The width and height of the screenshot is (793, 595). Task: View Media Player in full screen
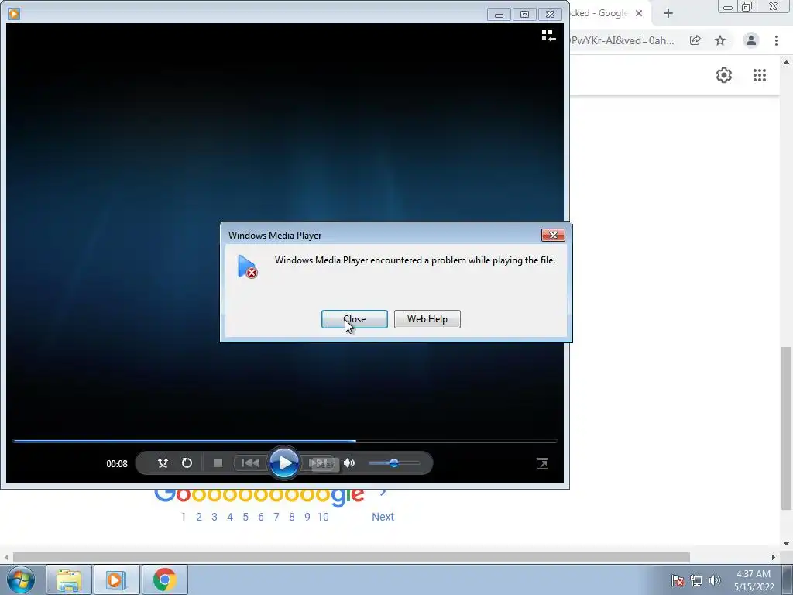click(542, 463)
